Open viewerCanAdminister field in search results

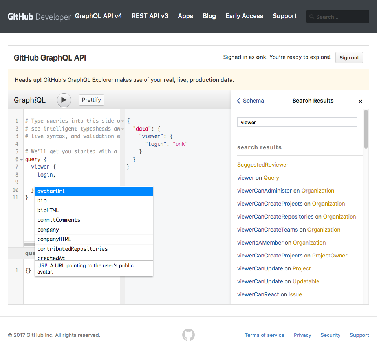point(264,191)
